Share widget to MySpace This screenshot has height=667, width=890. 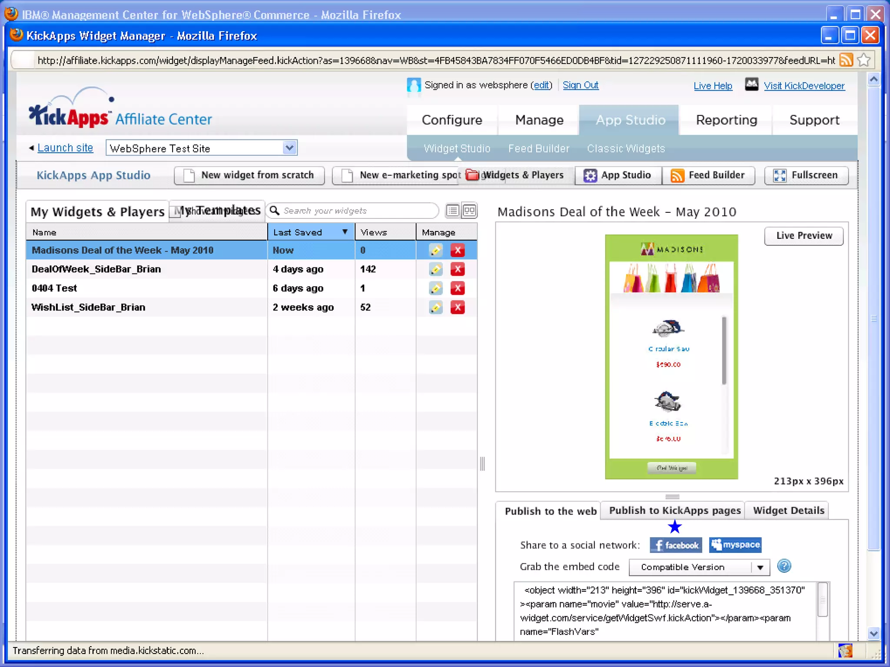(x=735, y=545)
